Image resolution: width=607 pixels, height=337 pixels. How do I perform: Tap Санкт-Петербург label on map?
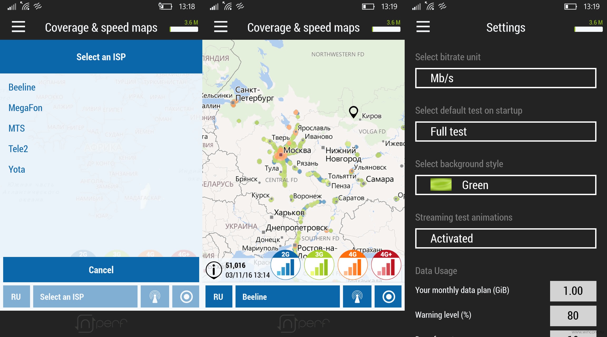click(254, 94)
